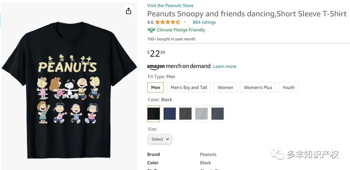350x170 pixels.
Task: Open the 884 ratings link
Action: click(204, 22)
